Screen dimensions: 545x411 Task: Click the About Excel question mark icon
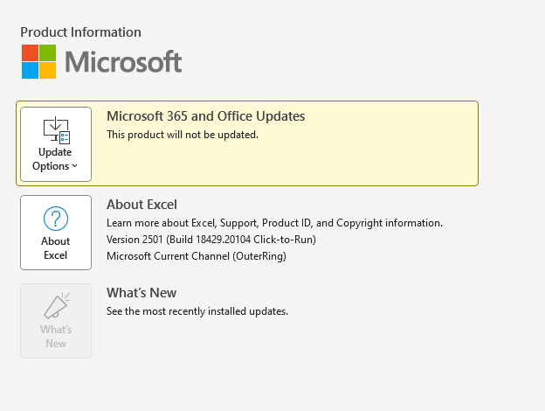tap(56, 219)
